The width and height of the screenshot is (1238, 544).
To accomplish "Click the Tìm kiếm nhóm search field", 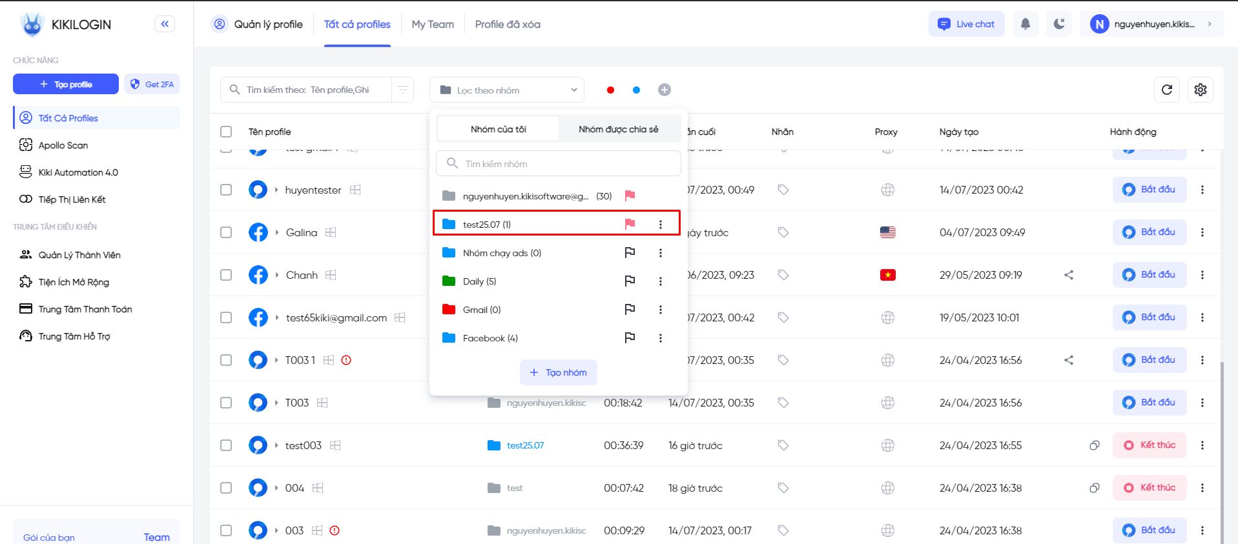I will [559, 164].
